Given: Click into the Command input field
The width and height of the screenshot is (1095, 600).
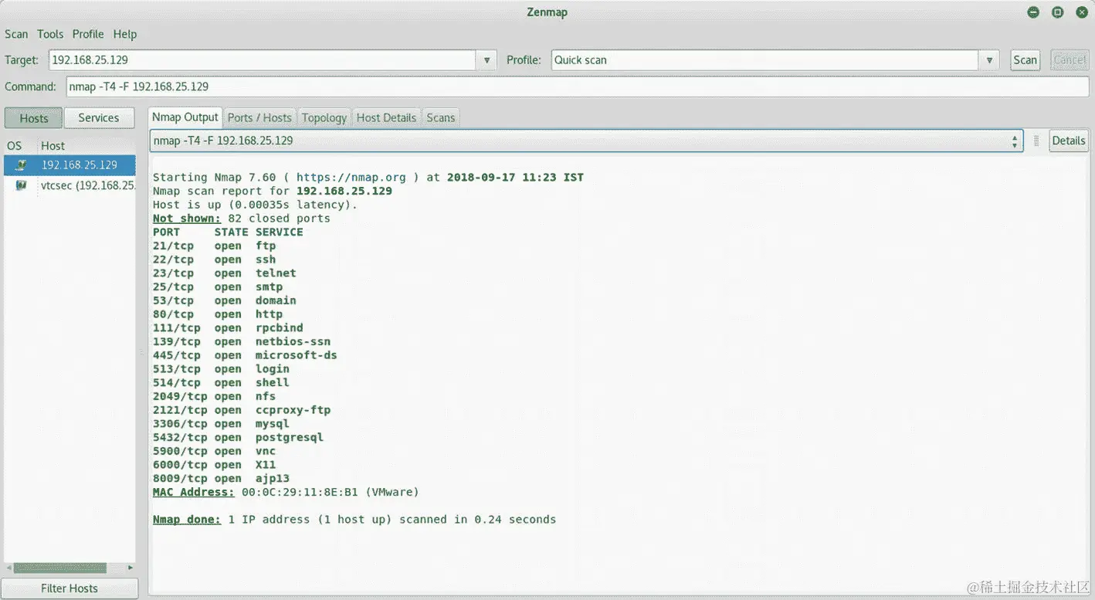Looking at the screenshot, I should (577, 86).
